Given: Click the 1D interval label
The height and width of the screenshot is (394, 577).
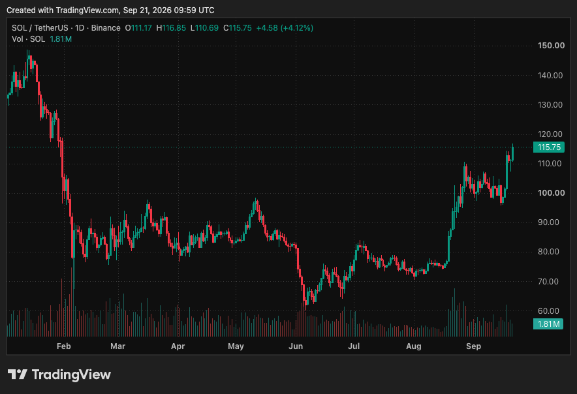Looking at the screenshot, I should coord(80,28).
